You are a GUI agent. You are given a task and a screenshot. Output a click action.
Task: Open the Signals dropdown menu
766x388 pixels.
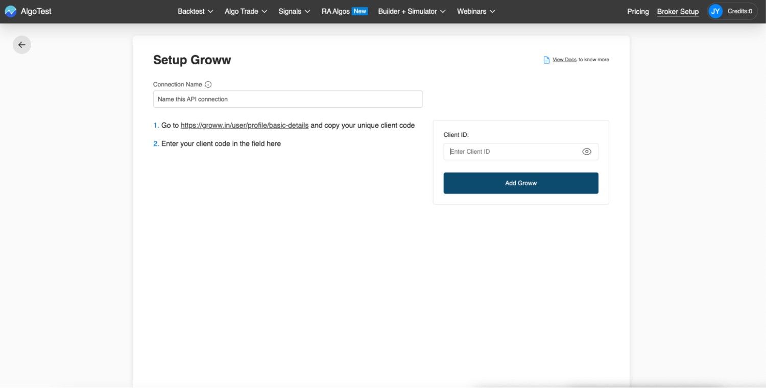point(295,11)
